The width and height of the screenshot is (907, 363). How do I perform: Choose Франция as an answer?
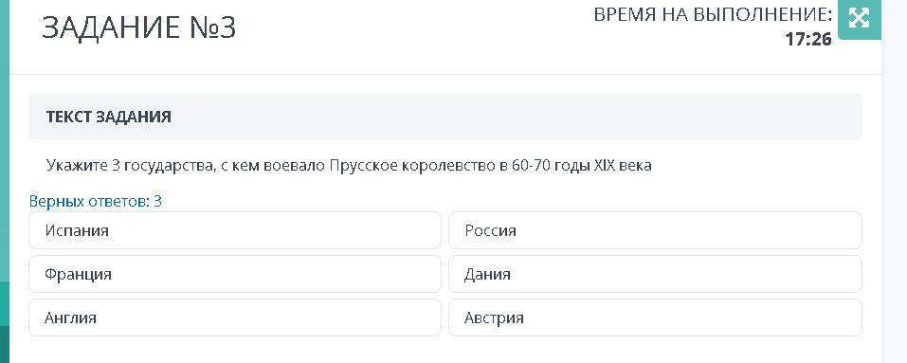tap(235, 274)
